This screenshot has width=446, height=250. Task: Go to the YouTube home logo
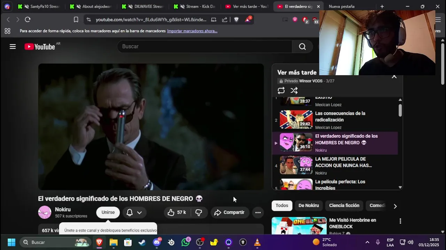40,47
